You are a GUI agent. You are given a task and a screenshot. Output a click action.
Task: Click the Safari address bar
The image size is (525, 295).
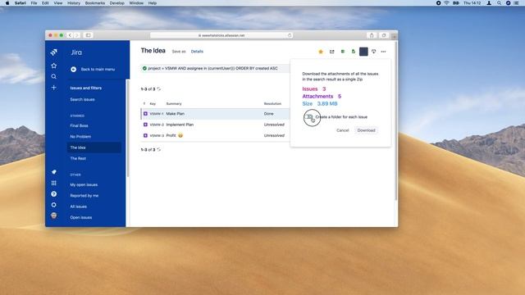click(221, 35)
